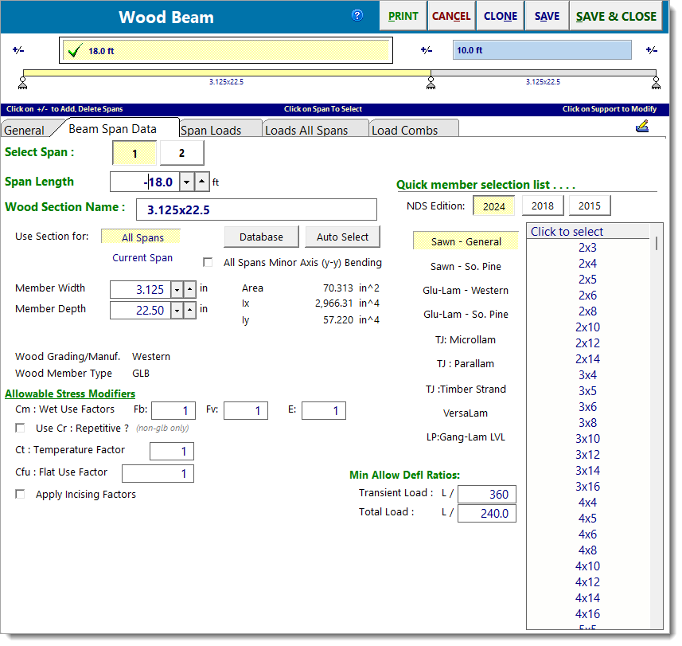Decrease member width with down arrow
Screen dimensions: 682x646
tap(177, 290)
